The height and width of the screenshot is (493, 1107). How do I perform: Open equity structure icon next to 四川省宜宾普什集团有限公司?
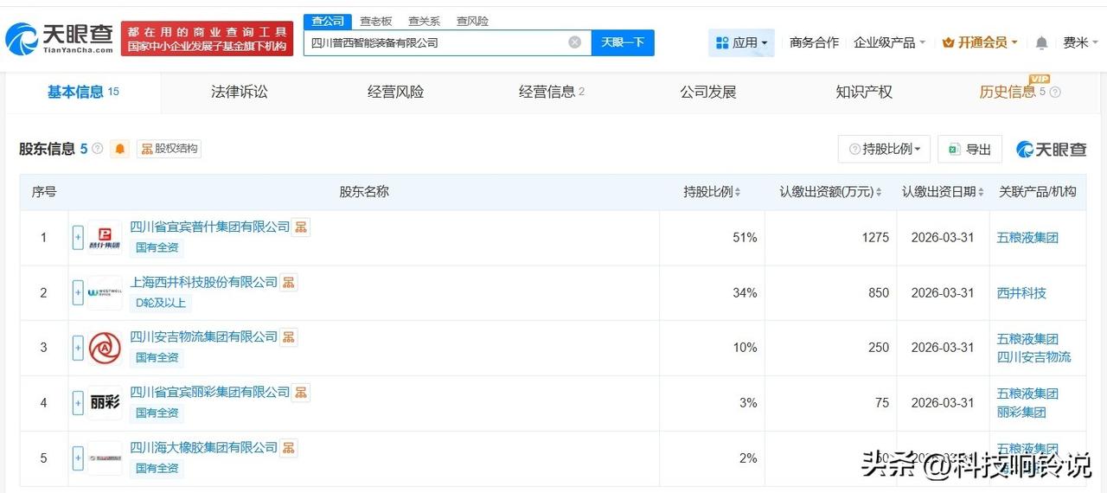pos(301,227)
